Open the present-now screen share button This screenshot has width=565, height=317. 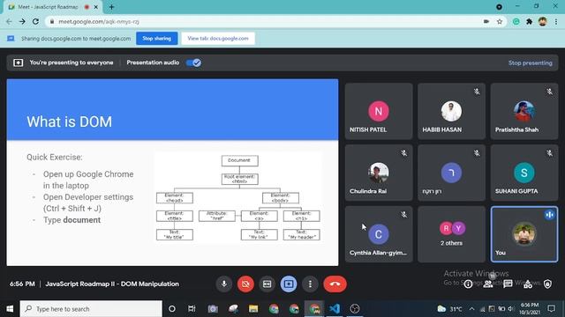coord(289,284)
